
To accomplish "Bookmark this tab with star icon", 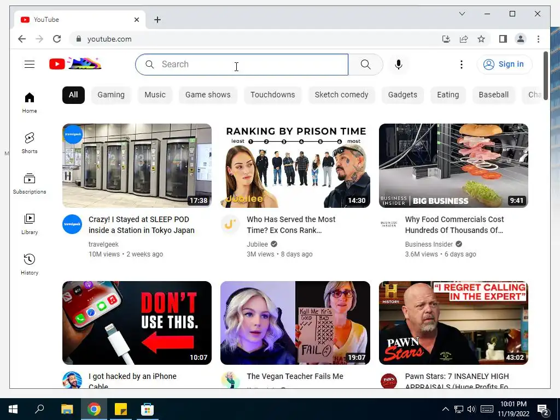I will pos(481,39).
